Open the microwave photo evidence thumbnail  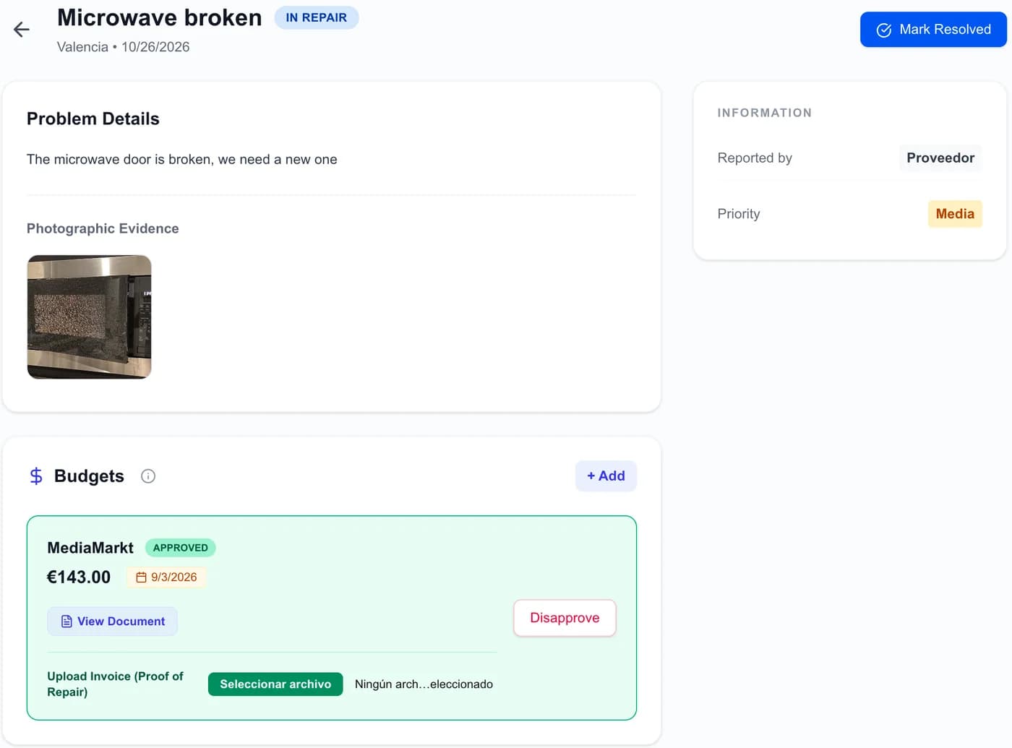[89, 317]
